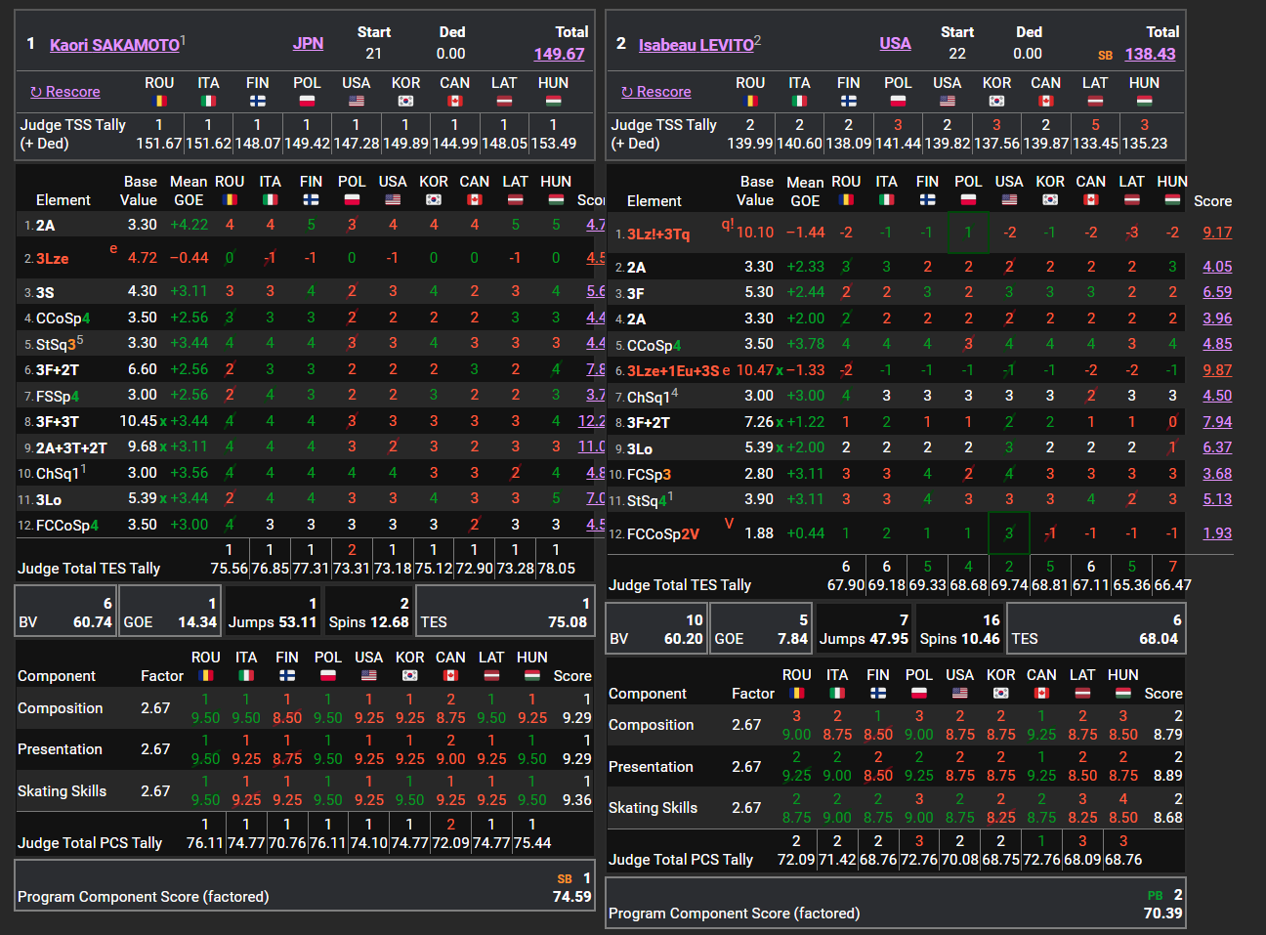Click Canadian flag in Levito's element table header
The height and width of the screenshot is (935, 1266).
coord(1091,199)
